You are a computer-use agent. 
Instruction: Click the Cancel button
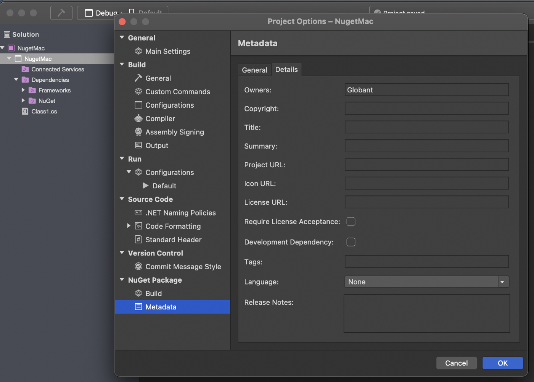pos(457,363)
